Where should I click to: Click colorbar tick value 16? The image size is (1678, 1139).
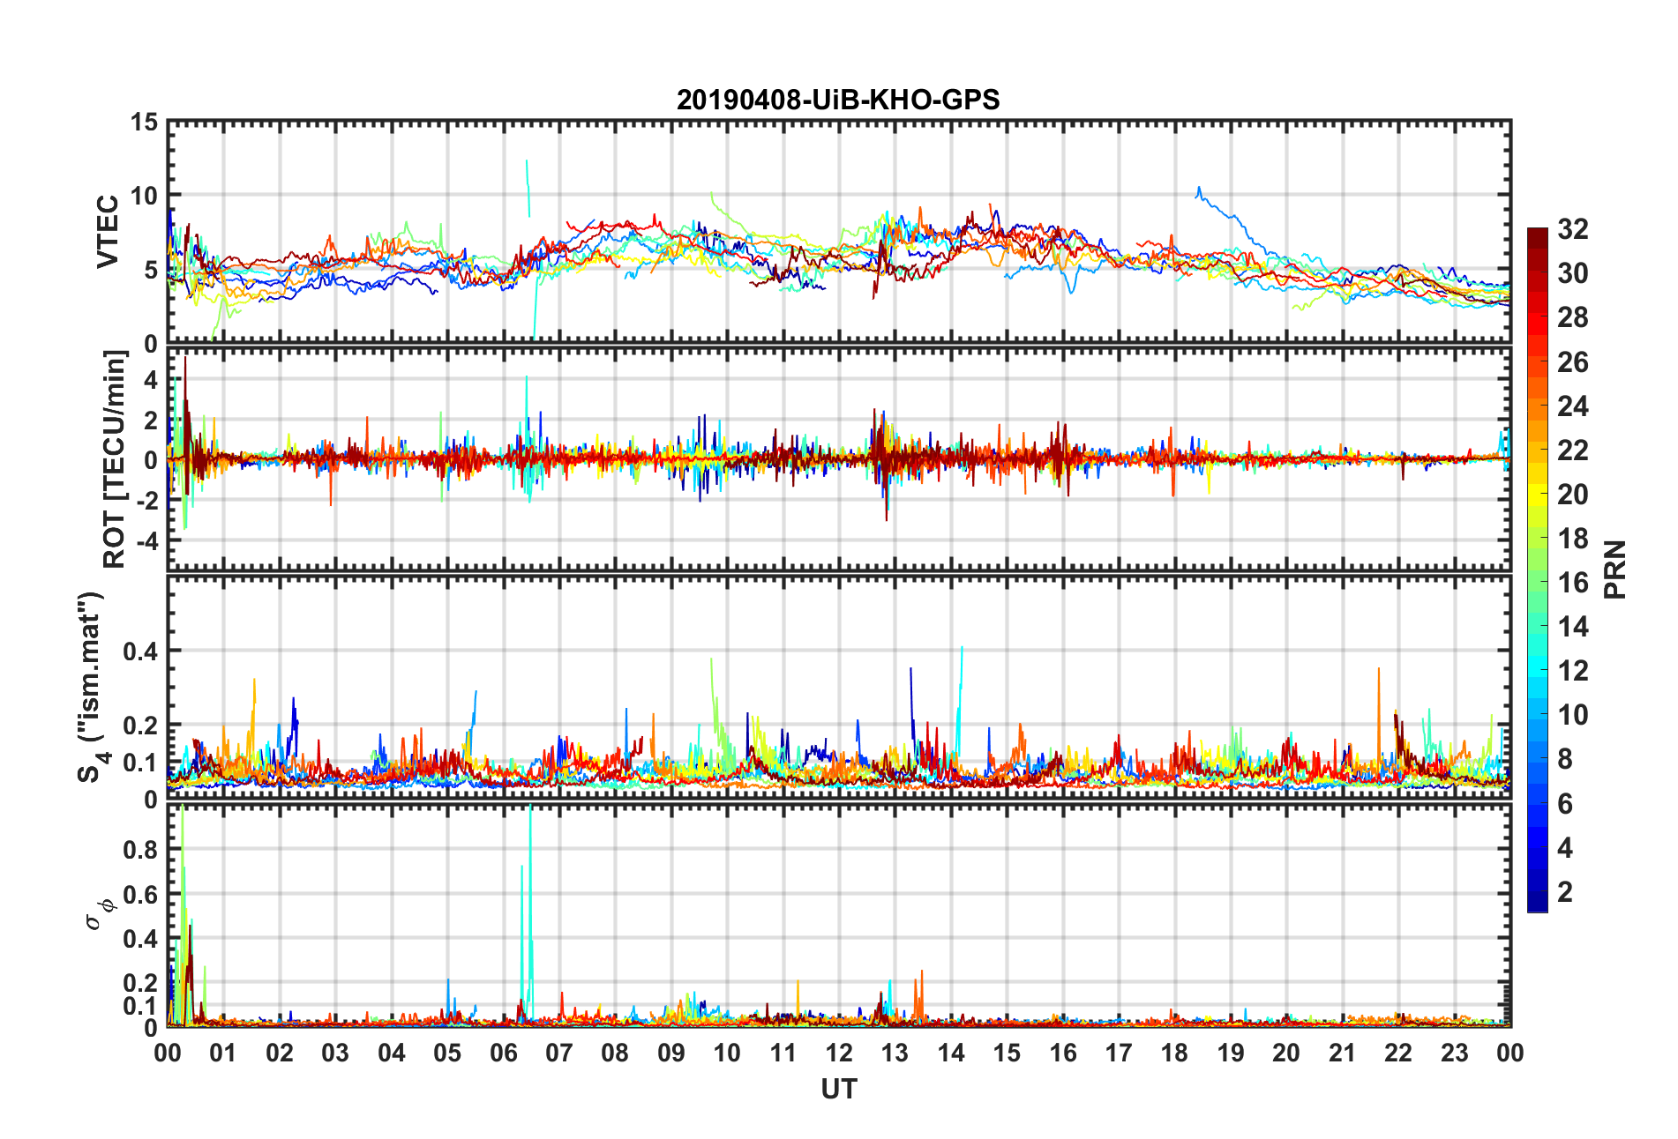[1573, 583]
